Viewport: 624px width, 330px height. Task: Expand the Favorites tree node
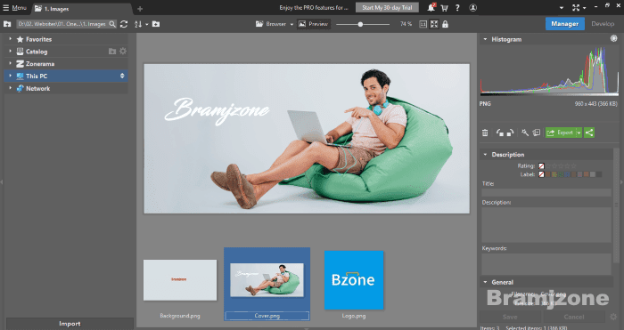coord(11,39)
